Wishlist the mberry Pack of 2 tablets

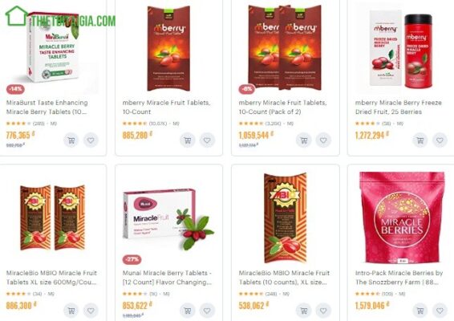coord(323,140)
